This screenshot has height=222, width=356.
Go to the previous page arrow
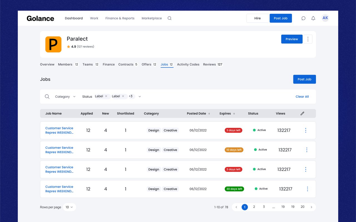pyautogui.click(x=236, y=207)
